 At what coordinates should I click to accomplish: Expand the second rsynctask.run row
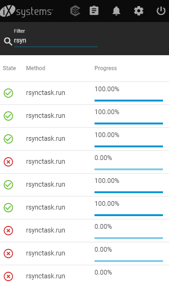coord(84,116)
